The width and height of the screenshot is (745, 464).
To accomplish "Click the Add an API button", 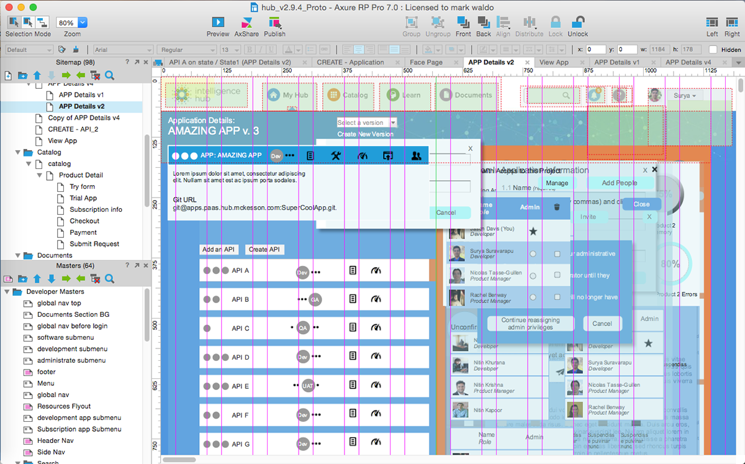I will [x=220, y=249].
